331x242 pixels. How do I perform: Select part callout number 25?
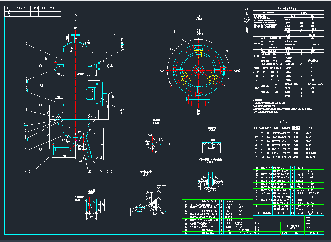(90, 171)
